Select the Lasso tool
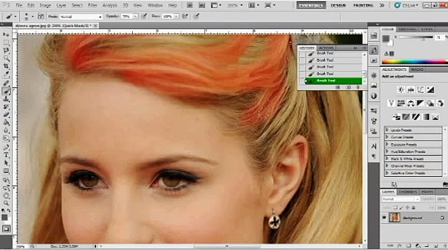448x250 pixels. pos(6,50)
